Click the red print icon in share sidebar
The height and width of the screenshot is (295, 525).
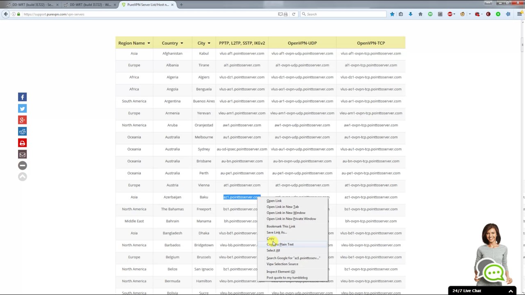click(x=22, y=143)
